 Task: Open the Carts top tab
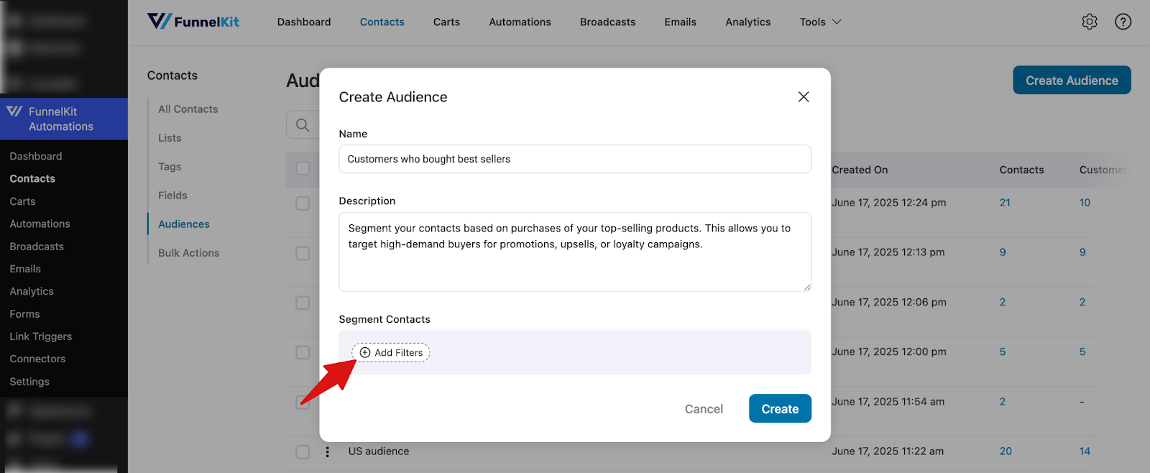pyautogui.click(x=446, y=22)
